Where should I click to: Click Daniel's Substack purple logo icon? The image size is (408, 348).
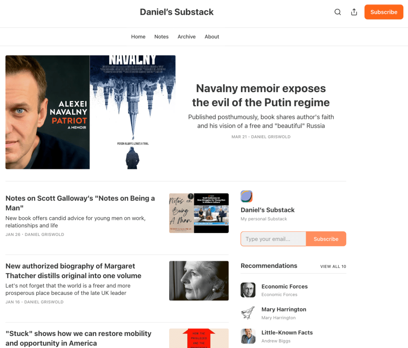pos(246,196)
